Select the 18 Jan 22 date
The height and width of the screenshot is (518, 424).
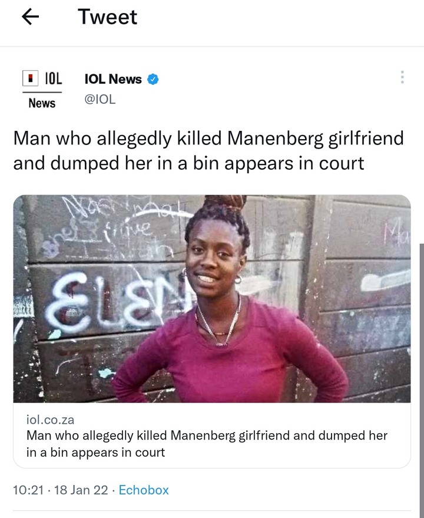tap(81, 490)
